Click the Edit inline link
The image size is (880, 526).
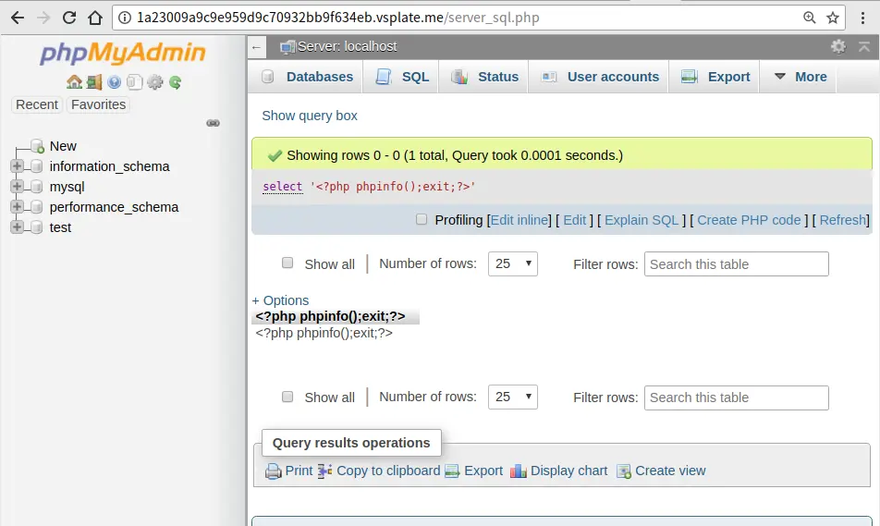[x=519, y=220]
